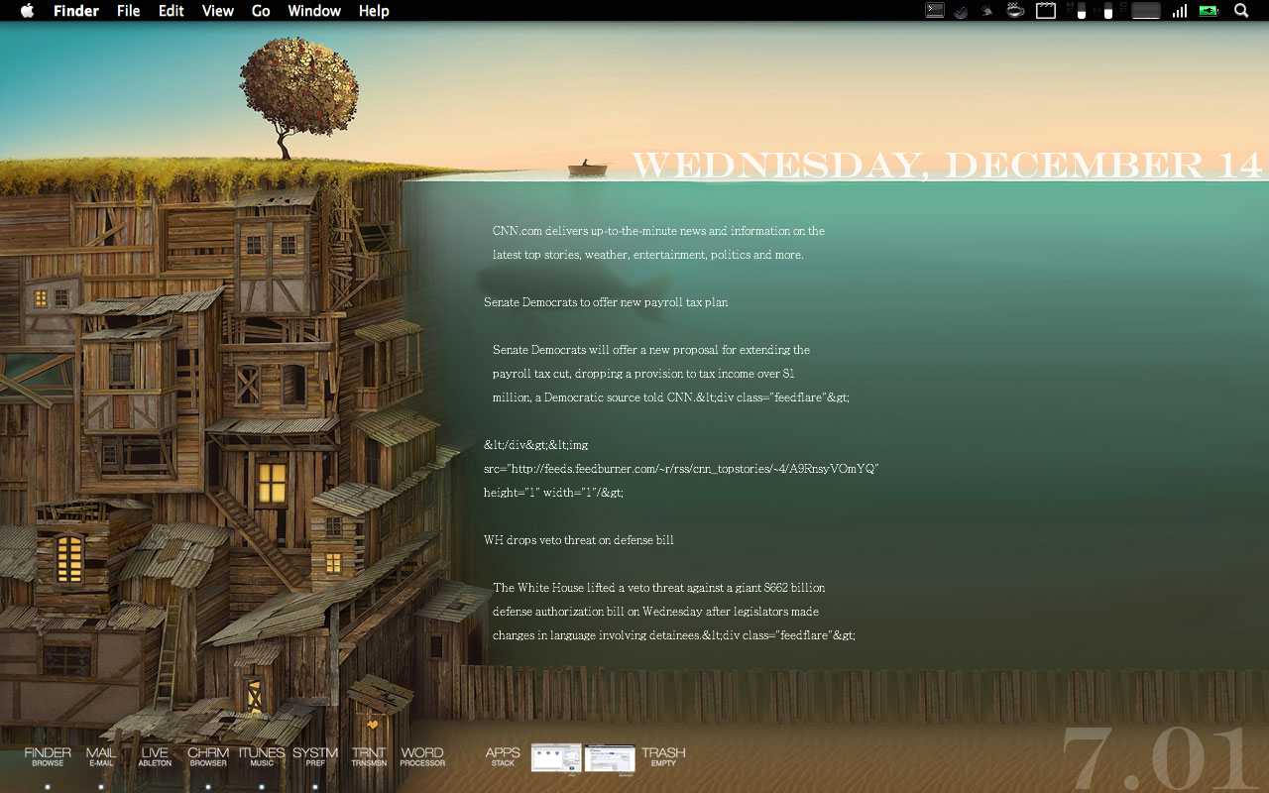
Task: Open MAIL E-MAIL in the dock
Action: tap(101, 757)
